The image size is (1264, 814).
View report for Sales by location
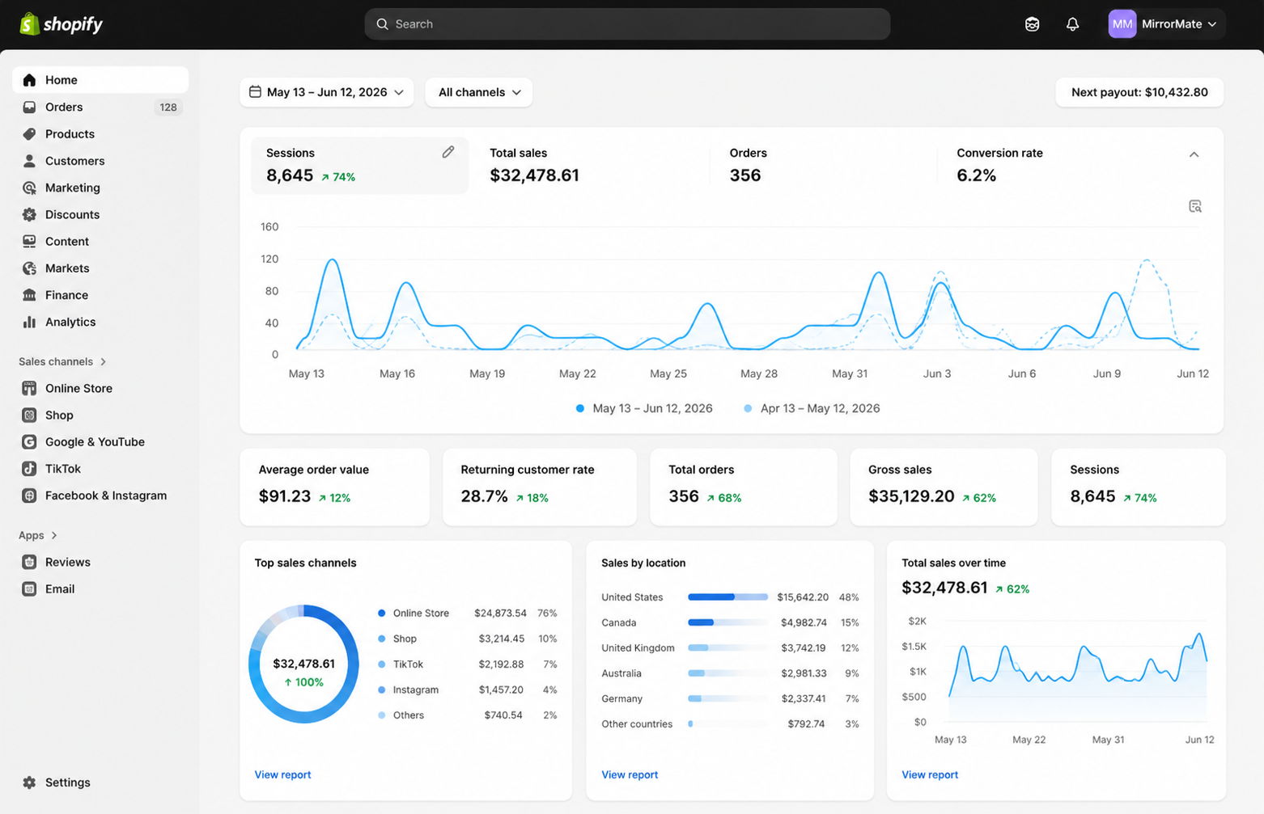[630, 774]
